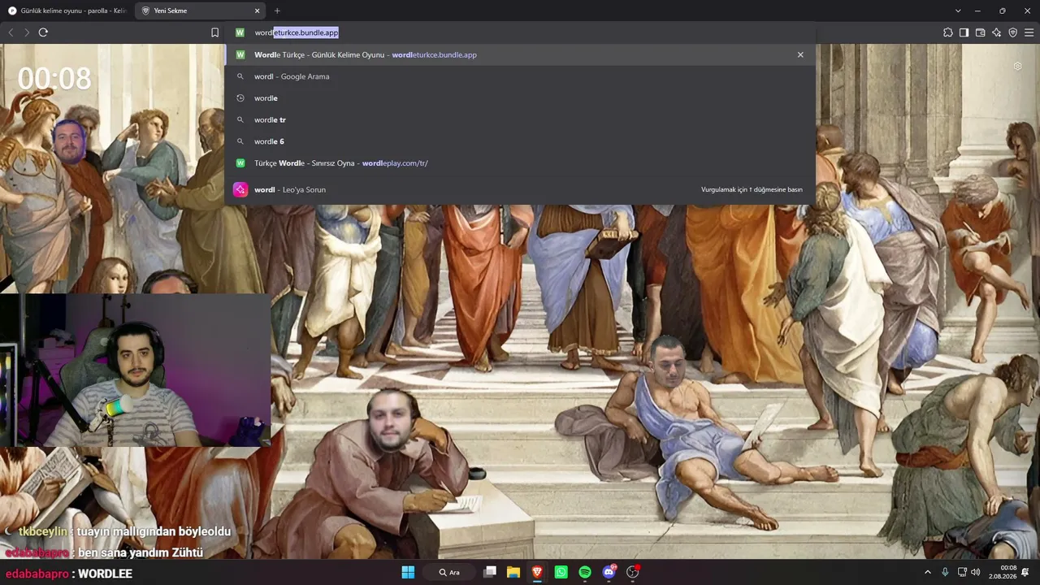Viewport: 1040px width, 585px height.
Task: Open the Windows Start menu
Action: point(408,572)
